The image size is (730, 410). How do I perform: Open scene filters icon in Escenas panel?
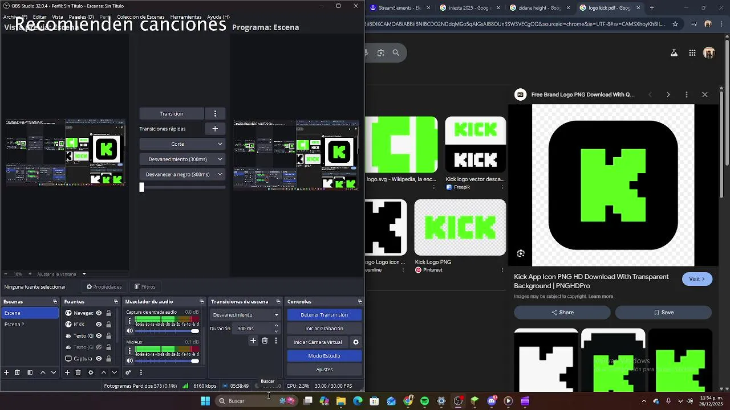(x=30, y=372)
